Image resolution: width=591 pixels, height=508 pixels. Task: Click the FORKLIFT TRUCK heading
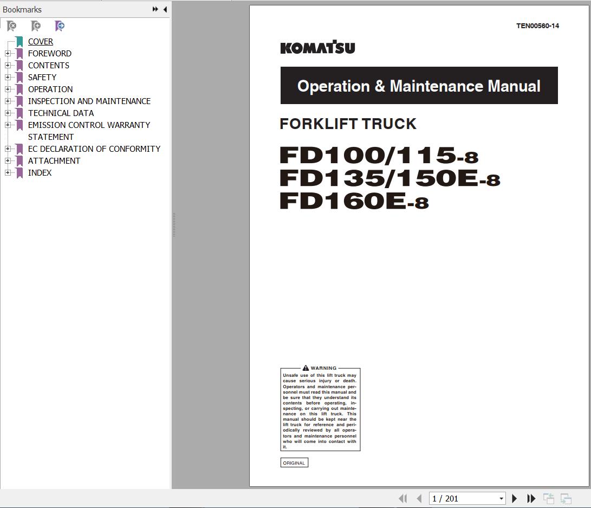pos(348,124)
